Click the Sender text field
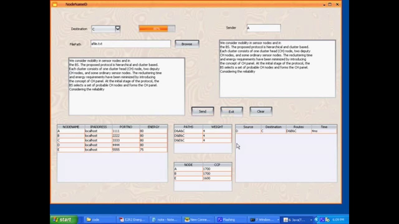The image size is (399, 224). pos(264,28)
